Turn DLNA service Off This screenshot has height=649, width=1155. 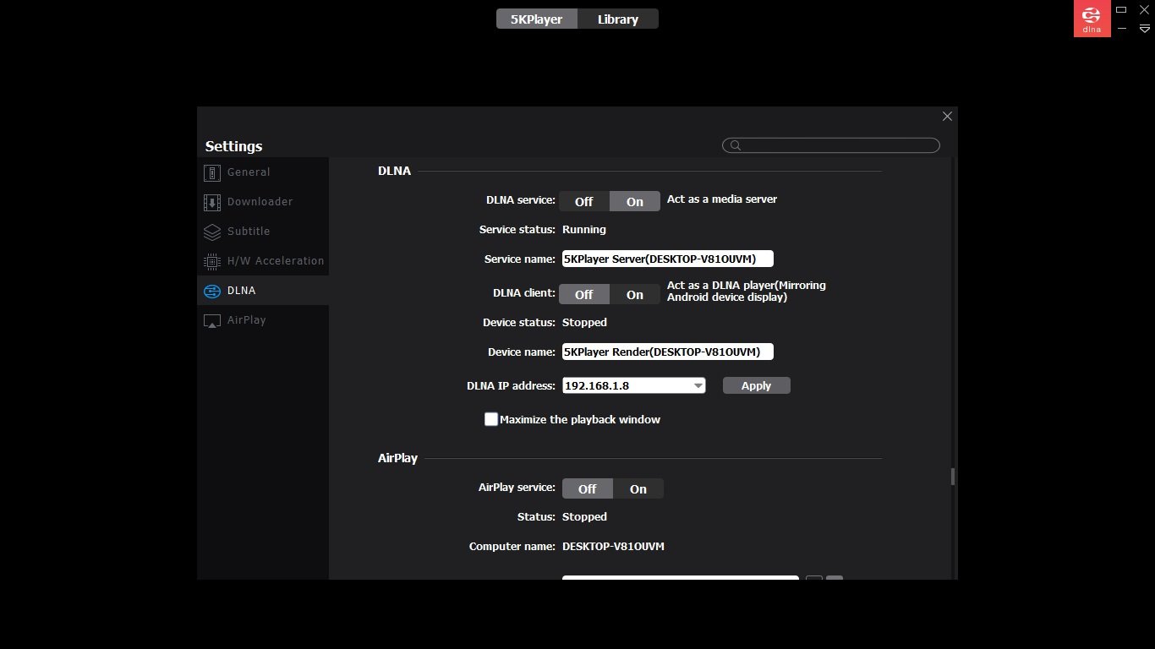click(x=584, y=201)
